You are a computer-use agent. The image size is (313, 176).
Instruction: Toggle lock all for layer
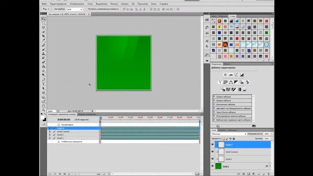[x=234, y=138]
